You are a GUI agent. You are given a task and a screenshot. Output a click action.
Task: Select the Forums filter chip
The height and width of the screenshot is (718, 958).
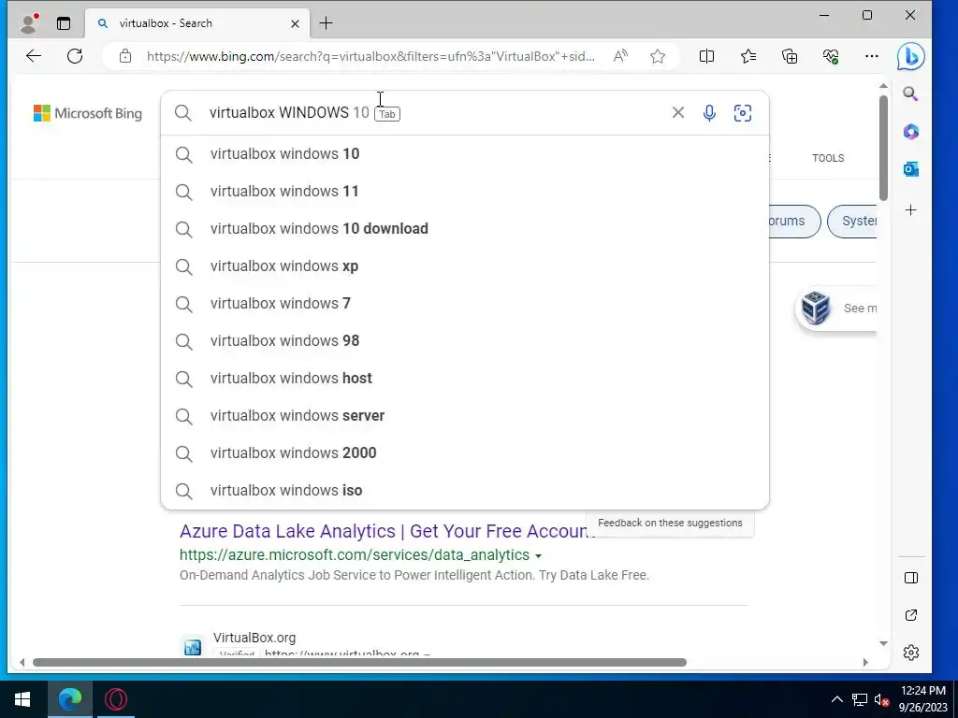tap(792, 221)
